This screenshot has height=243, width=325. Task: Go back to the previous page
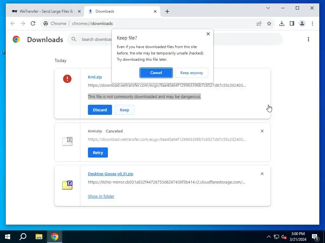tap(13, 23)
